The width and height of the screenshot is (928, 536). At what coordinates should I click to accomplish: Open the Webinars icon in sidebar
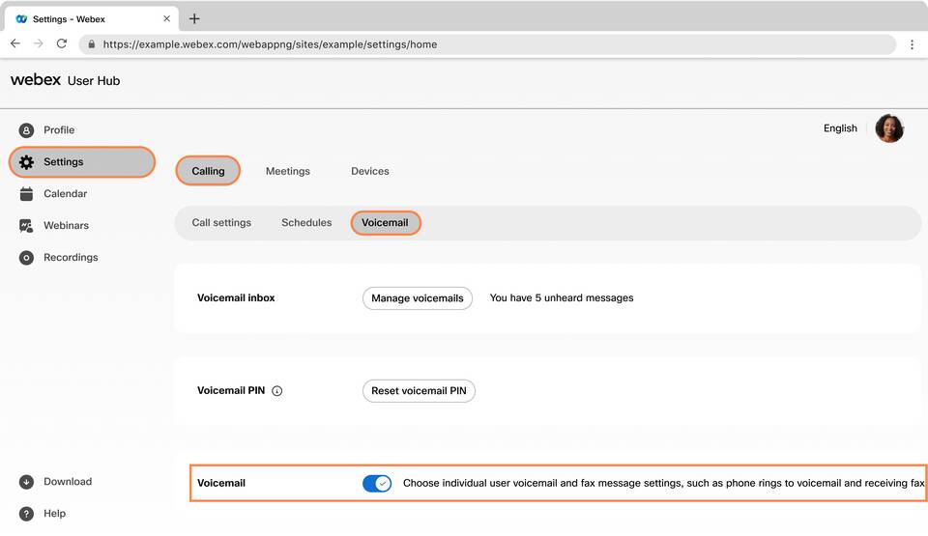[27, 226]
